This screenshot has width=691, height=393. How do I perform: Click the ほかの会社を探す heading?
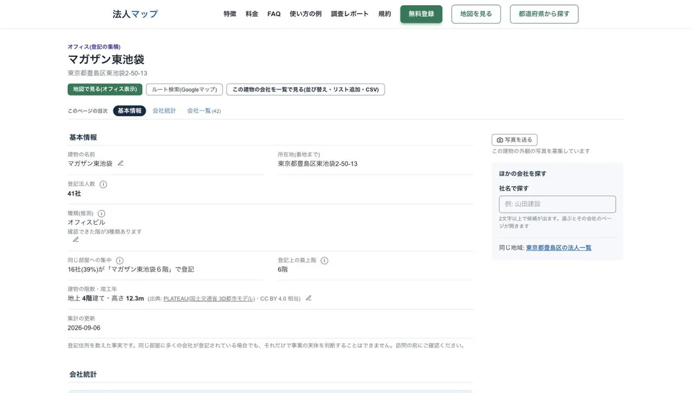[522, 174]
